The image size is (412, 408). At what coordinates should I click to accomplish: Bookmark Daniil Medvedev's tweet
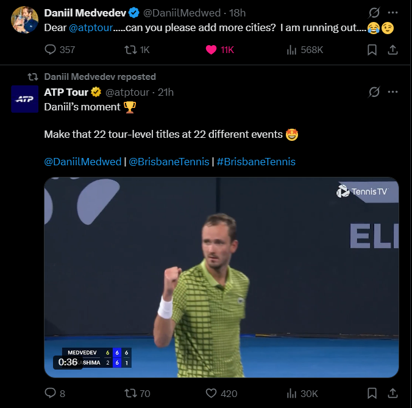(372, 49)
